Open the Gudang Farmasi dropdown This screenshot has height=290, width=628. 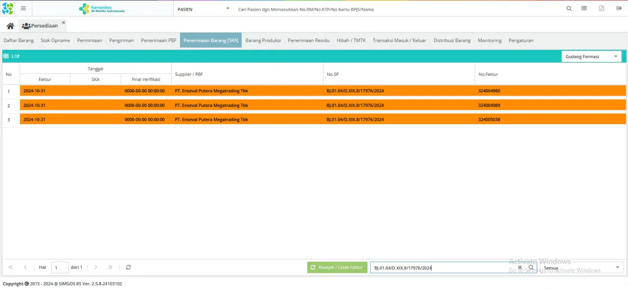click(x=591, y=56)
